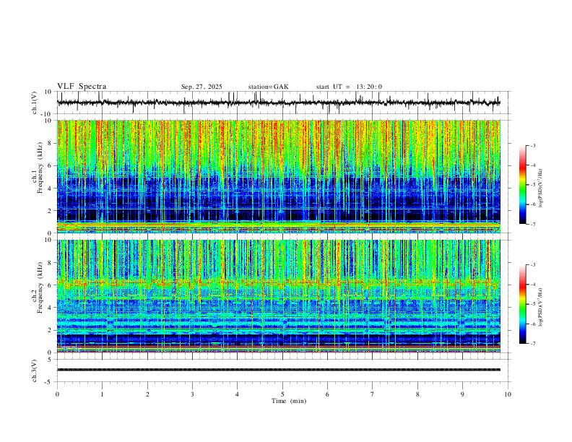Click the -5 tick on ch.3(V) axis
The image size is (572, 442).
click(48, 382)
